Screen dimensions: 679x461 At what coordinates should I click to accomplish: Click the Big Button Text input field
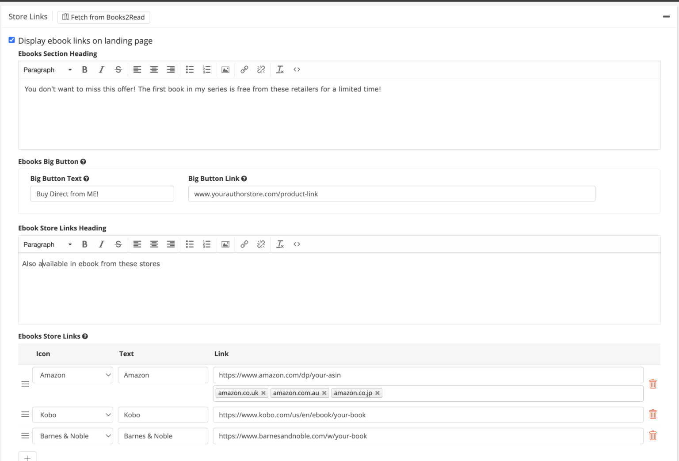(x=102, y=194)
